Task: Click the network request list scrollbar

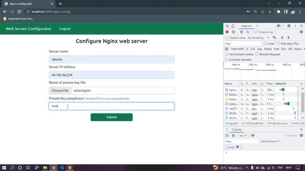Action: click(303, 103)
